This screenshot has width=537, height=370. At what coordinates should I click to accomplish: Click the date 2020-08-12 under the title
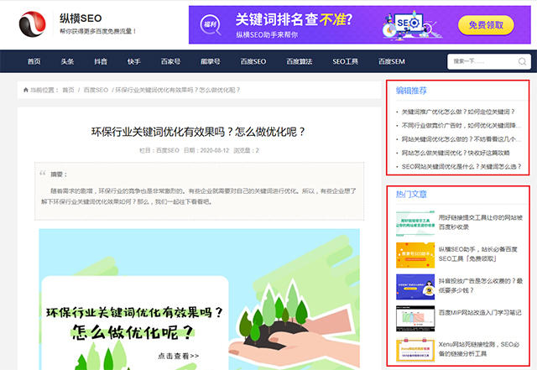(215, 150)
